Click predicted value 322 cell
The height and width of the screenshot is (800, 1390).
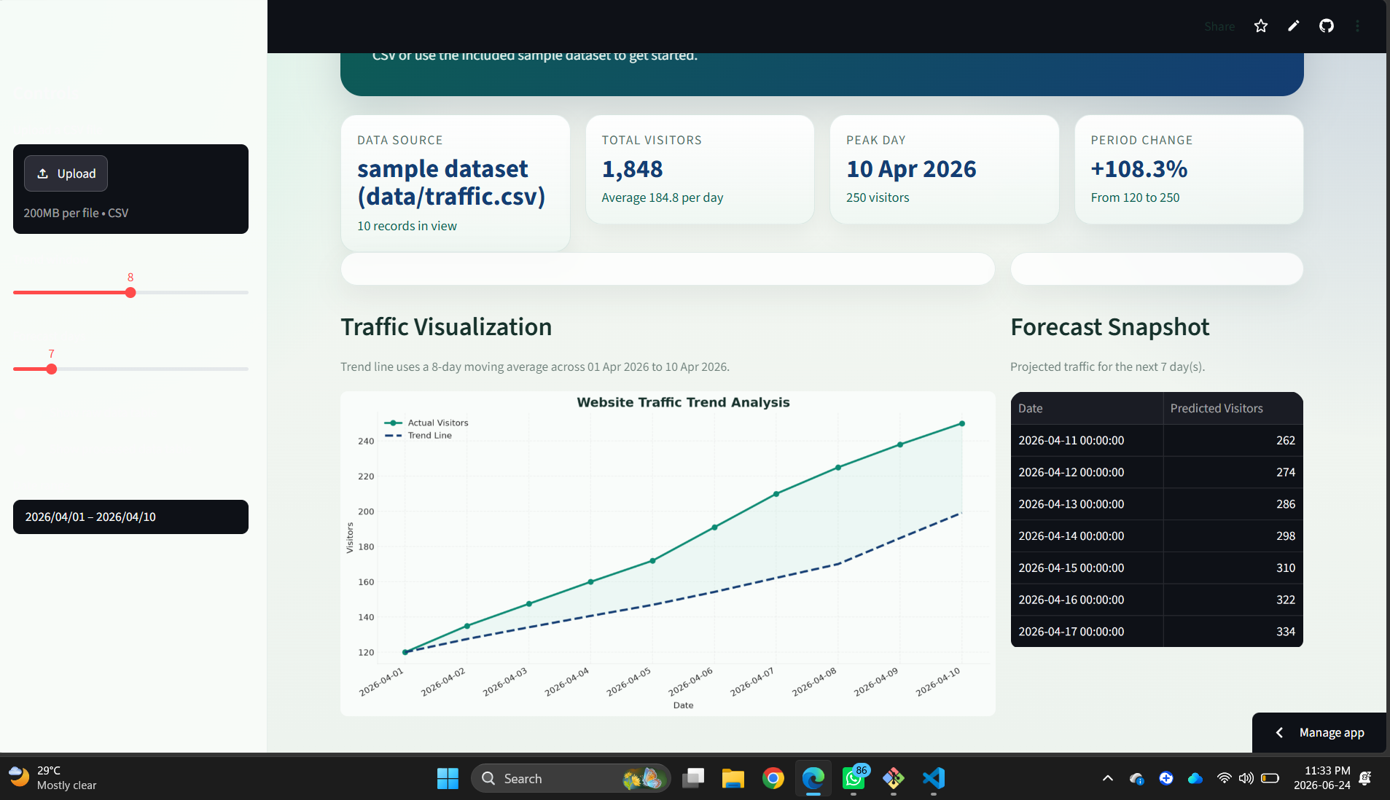(1233, 600)
